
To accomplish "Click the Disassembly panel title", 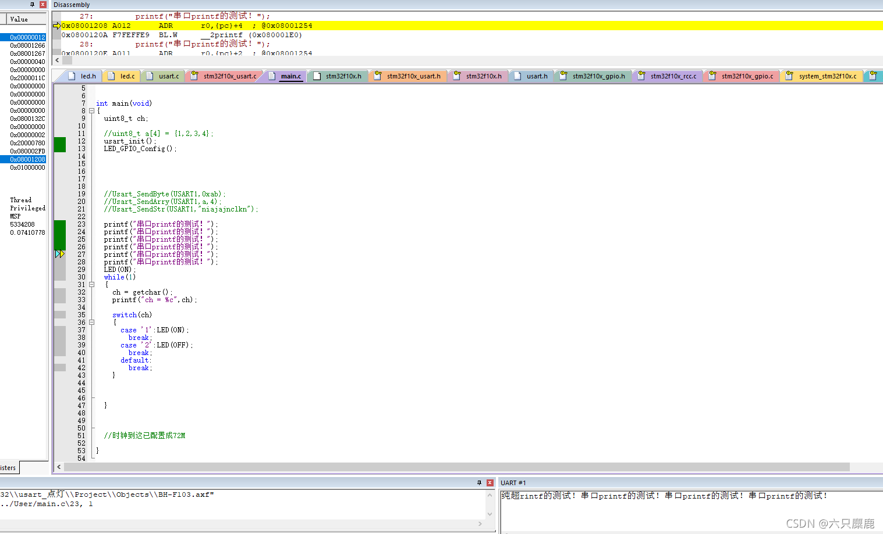I will [72, 5].
